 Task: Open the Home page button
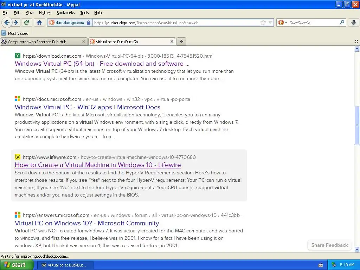39,22
